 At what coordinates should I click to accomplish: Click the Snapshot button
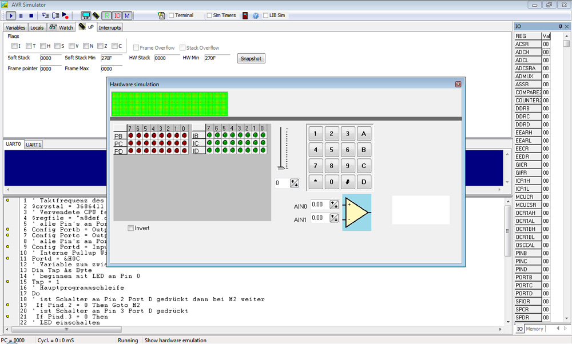point(251,58)
